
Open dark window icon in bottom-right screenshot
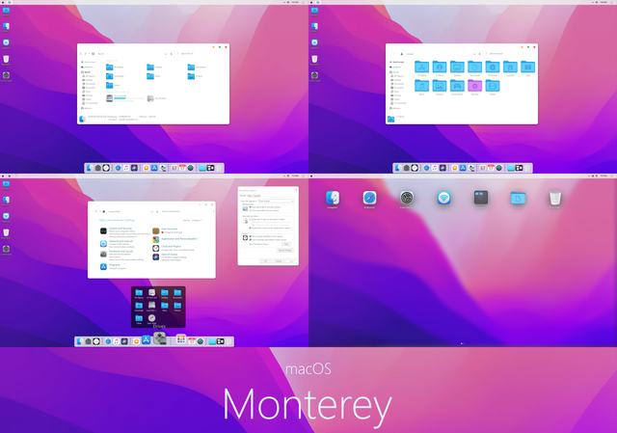pyautogui.click(x=481, y=198)
